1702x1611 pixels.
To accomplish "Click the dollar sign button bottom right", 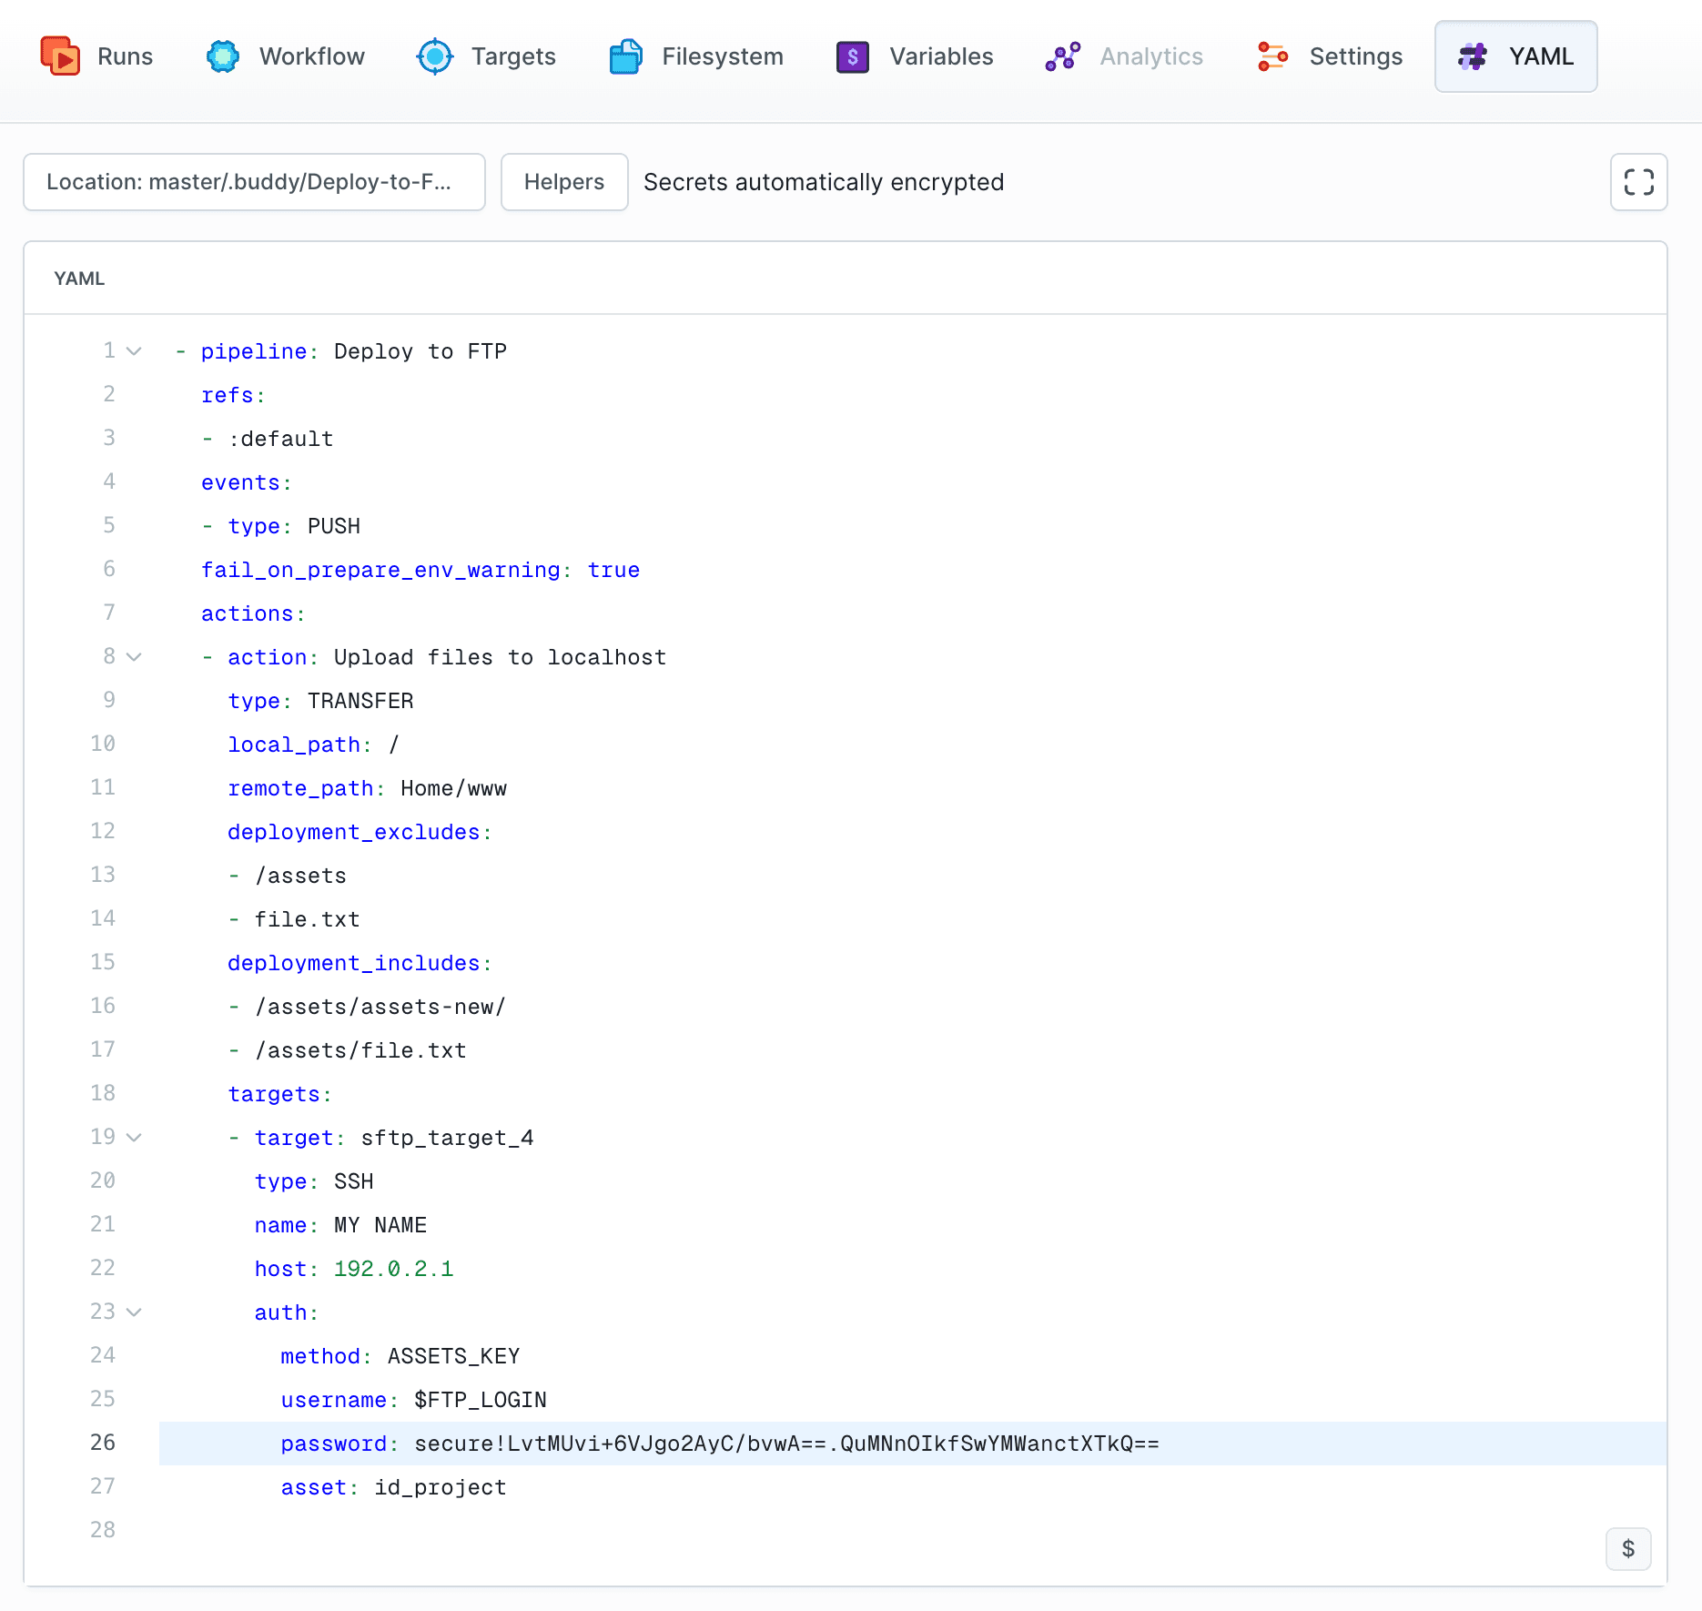I will 1628,1548.
